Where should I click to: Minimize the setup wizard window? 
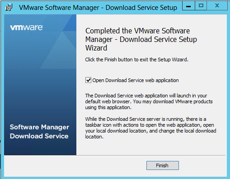[188, 6]
